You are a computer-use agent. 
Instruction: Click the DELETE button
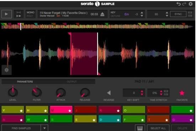point(182,128)
